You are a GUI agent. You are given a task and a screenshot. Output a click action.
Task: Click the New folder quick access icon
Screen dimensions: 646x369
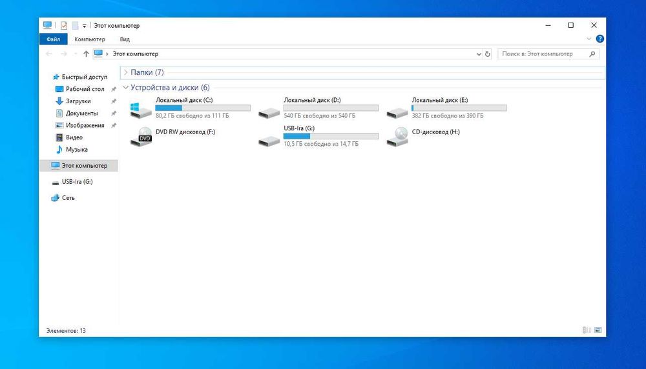point(75,26)
